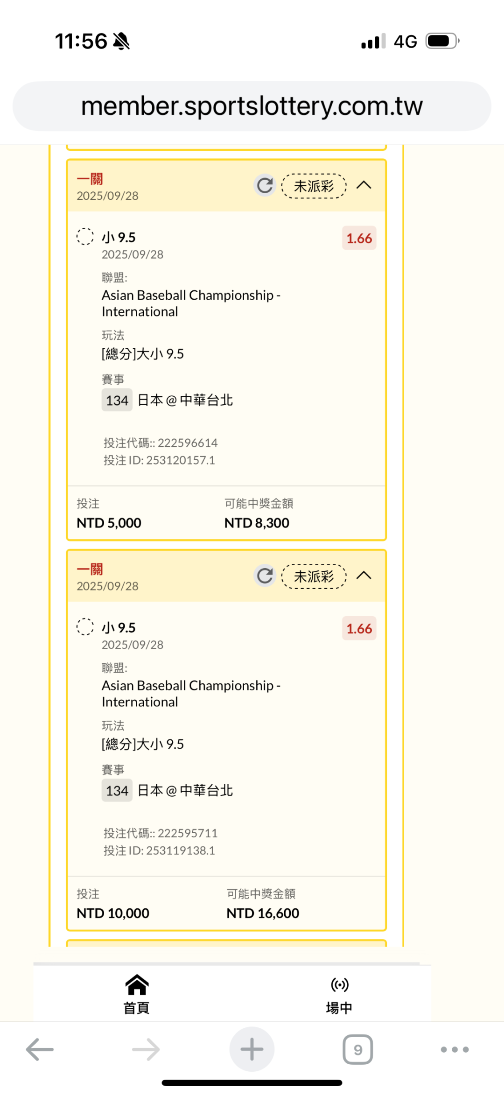Tap match number 134 in second bet
Image resolution: width=504 pixels, height=1096 pixels.
117,790
